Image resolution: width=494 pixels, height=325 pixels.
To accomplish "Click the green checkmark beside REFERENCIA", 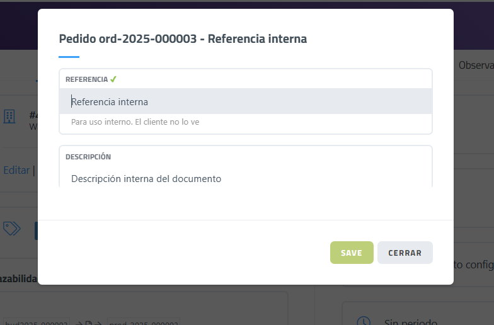I will [x=113, y=79].
